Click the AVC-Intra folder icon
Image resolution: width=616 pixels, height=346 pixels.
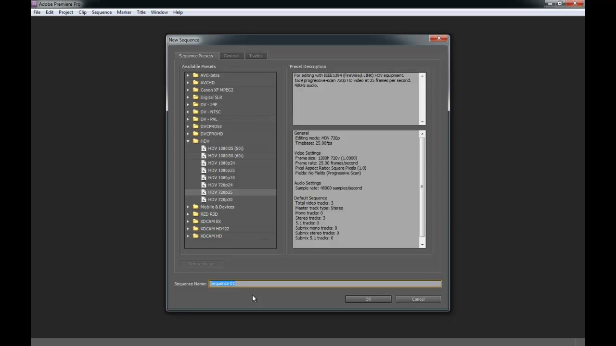pyautogui.click(x=196, y=75)
